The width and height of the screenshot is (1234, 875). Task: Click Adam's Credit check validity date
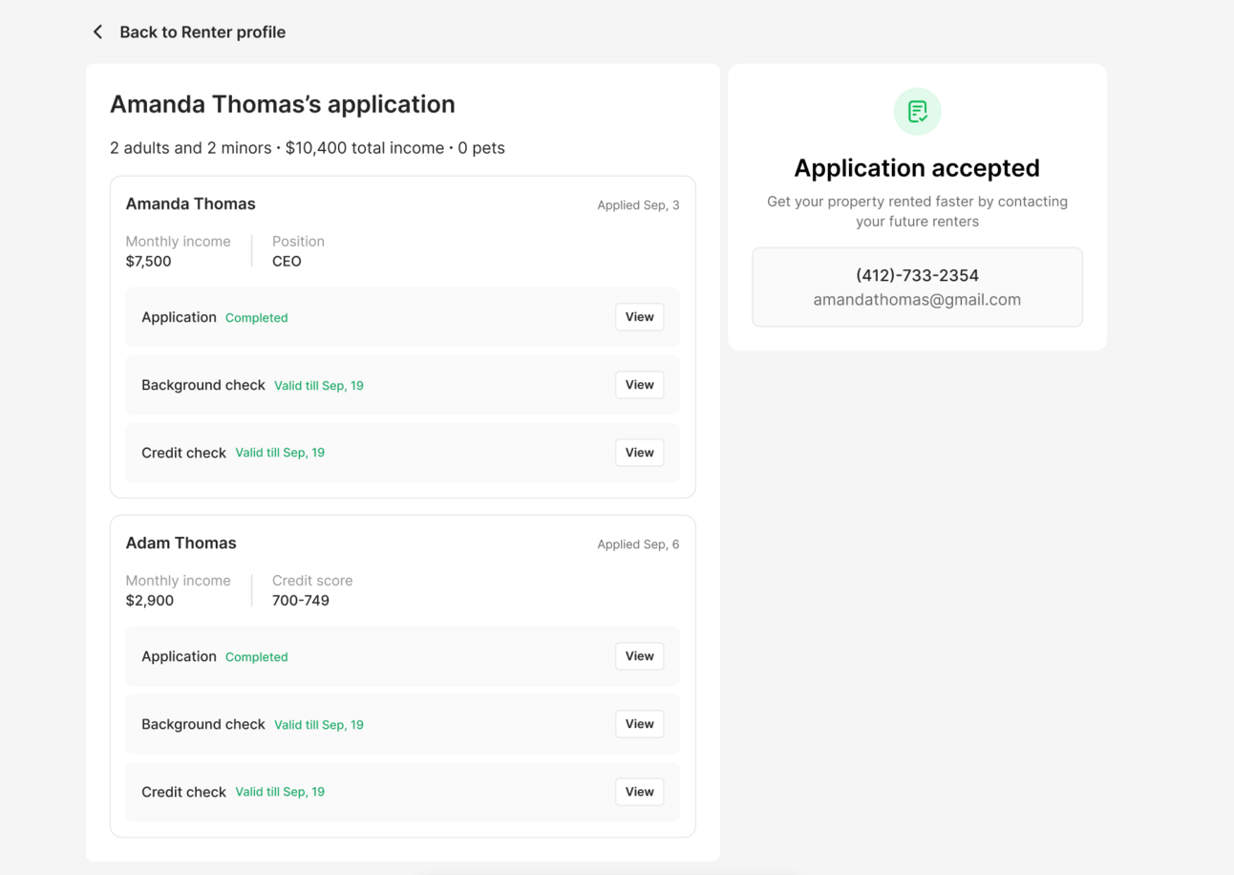(280, 792)
